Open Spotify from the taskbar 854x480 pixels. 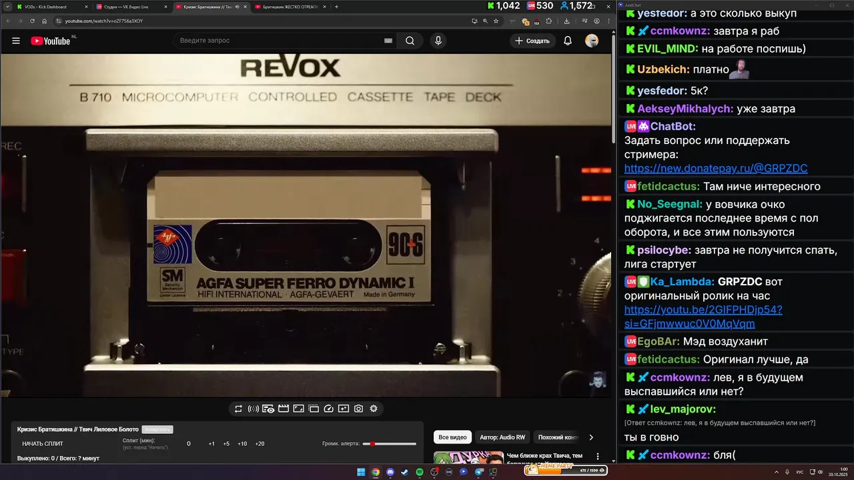click(x=420, y=472)
